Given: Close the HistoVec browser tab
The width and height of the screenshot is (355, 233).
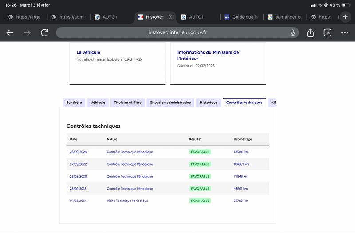Looking at the screenshot, I should pos(170,17).
